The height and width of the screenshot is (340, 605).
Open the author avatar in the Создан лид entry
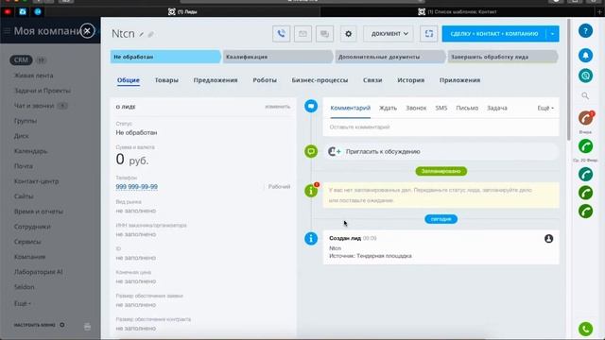548,239
